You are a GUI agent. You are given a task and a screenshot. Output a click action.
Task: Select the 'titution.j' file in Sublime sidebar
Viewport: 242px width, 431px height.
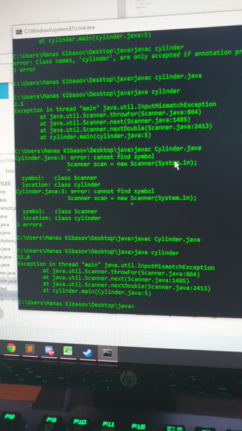click(x=8, y=241)
